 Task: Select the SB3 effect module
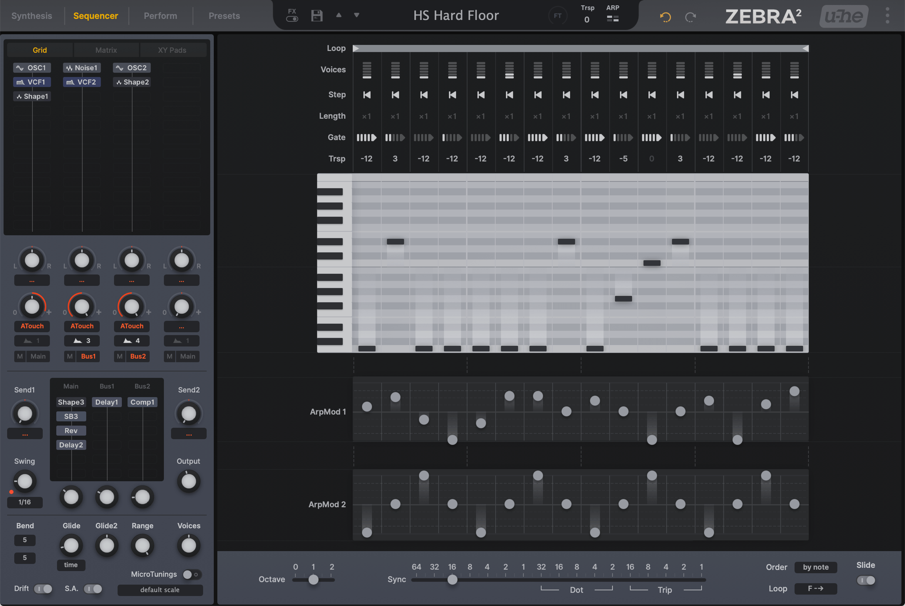(x=71, y=417)
